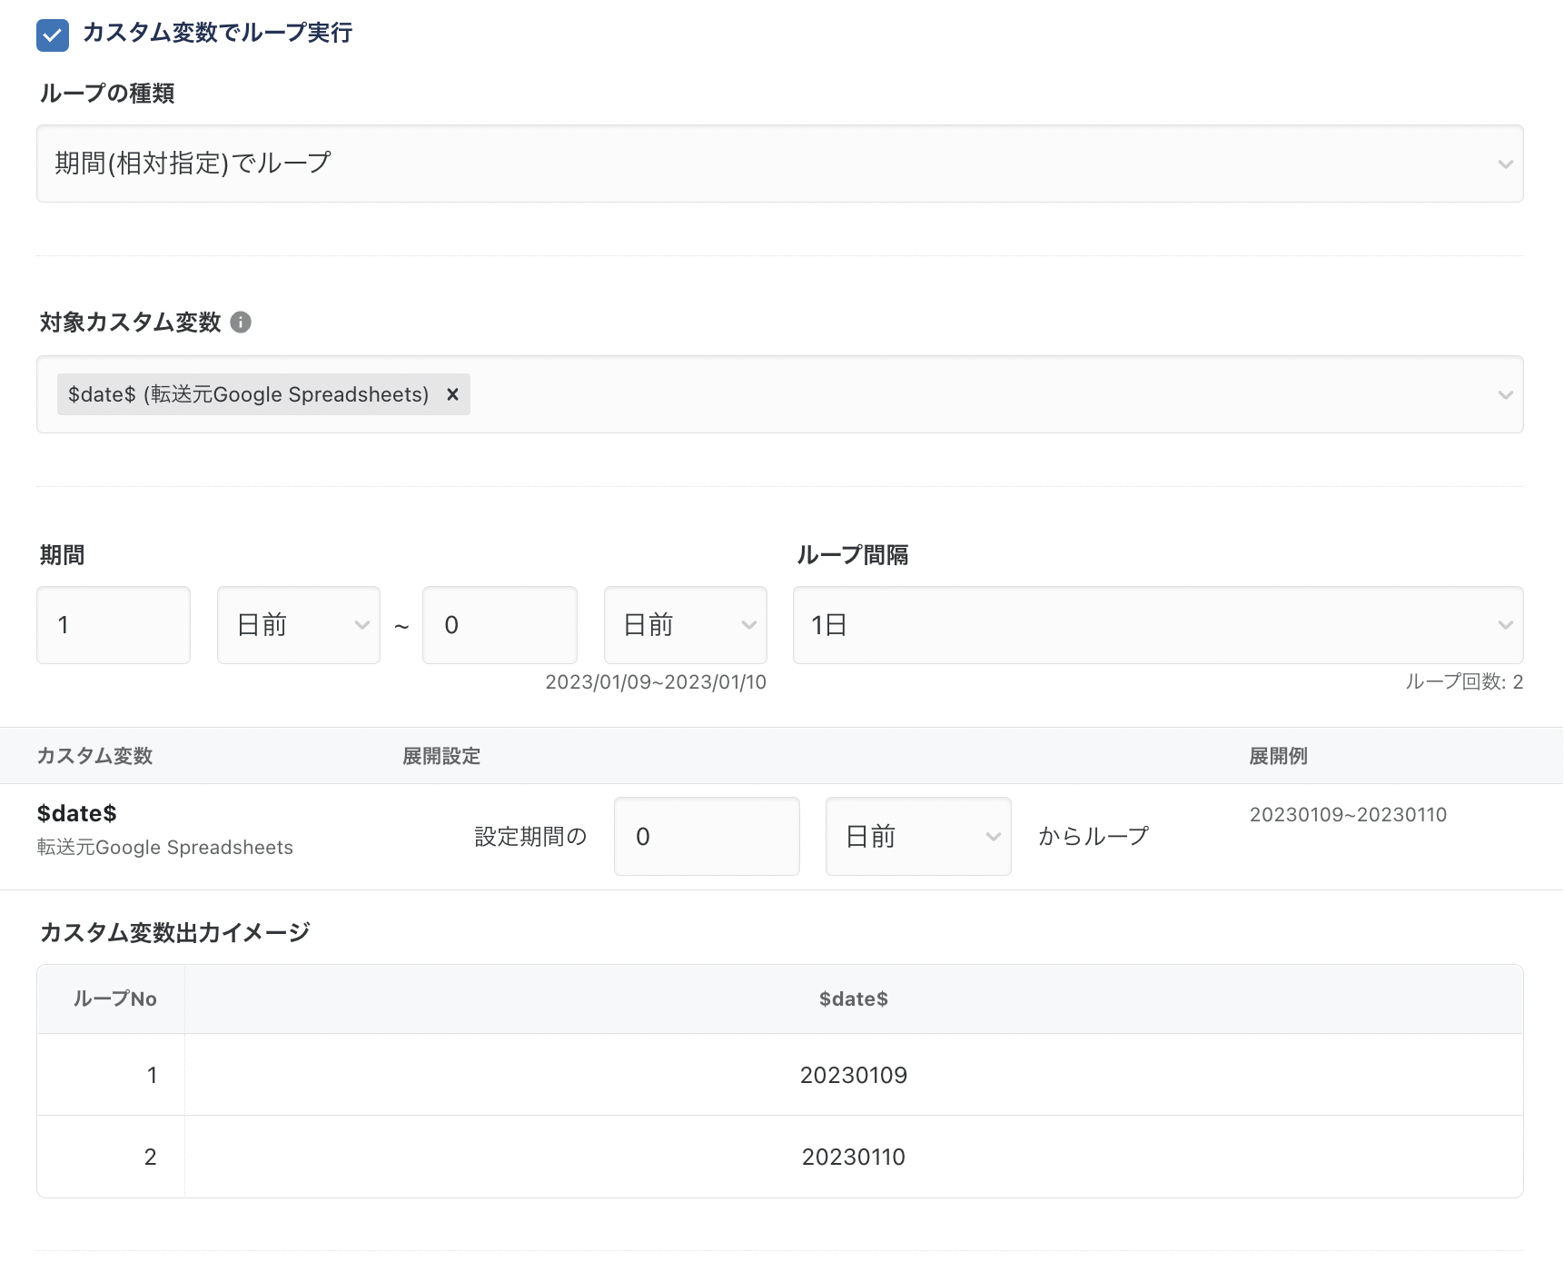The height and width of the screenshot is (1272, 1564).
Task: Expand the 対象カスタム変数 dropdown arrow
Action: click(x=1505, y=394)
